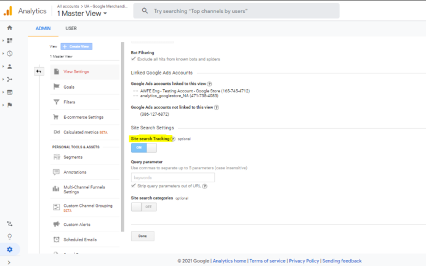Open the Audience person icon
426x266 pixels.
tap(10, 66)
